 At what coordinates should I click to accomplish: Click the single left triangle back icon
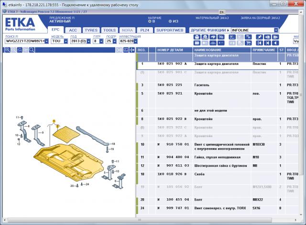[275, 43]
